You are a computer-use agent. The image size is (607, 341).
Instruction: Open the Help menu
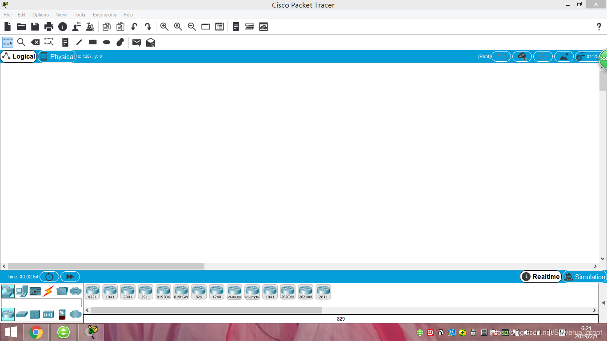tap(128, 15)
